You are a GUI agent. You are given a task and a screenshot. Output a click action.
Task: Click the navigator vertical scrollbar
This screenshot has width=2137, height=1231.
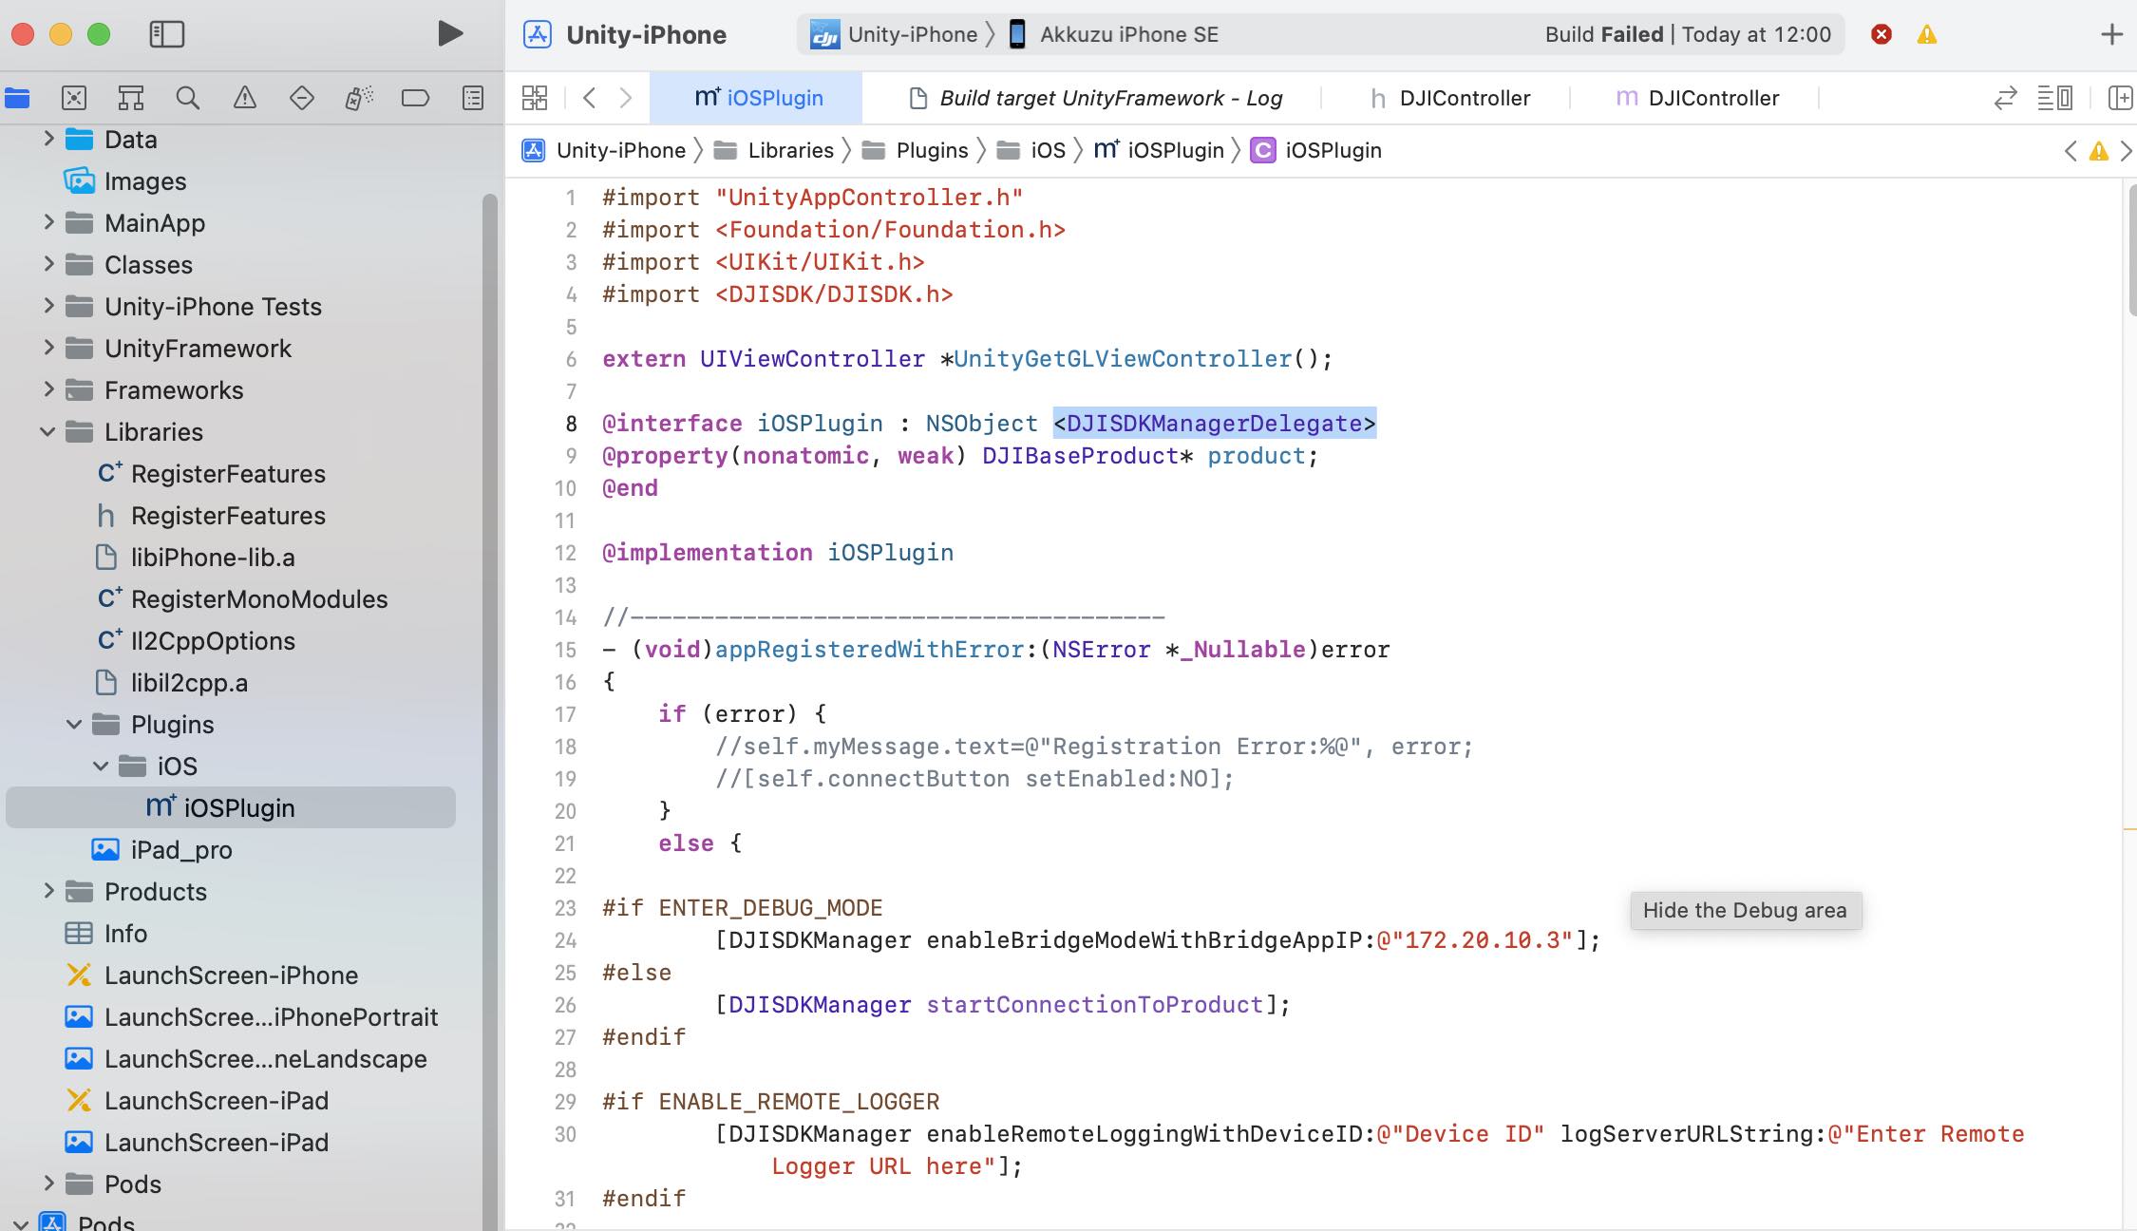click(x=490, y=712)
